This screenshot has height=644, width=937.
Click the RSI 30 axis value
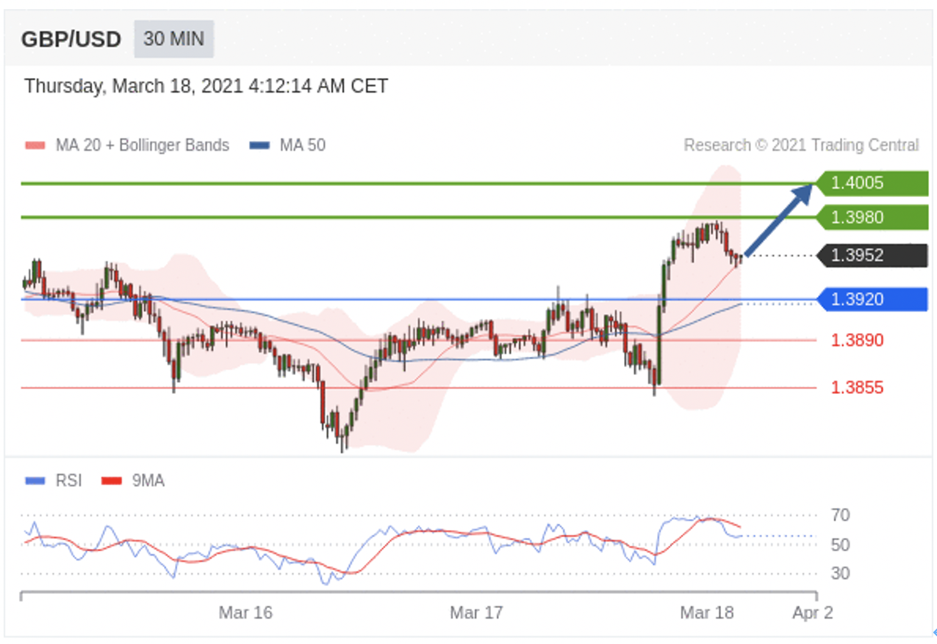click(840, 573)
